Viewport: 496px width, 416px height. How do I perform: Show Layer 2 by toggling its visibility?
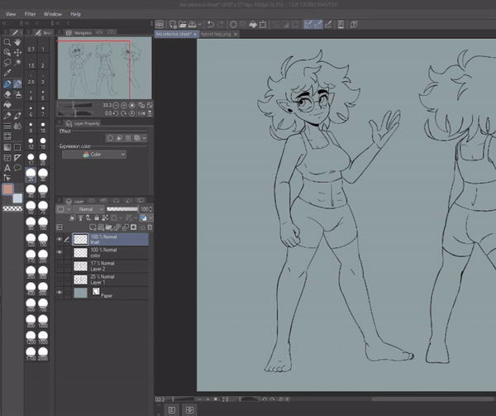point(60,266)
